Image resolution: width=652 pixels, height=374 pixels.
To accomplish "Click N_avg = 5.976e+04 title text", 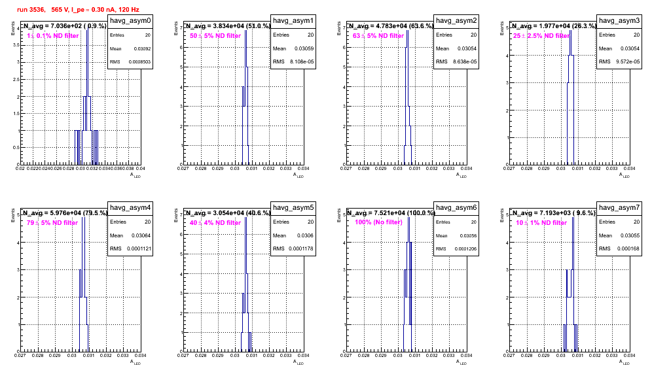I will 65,212.
